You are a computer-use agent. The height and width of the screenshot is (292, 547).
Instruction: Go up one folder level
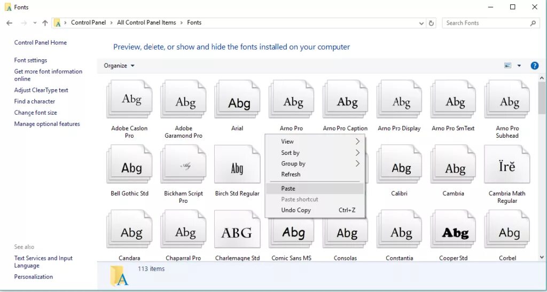click(x=45, y=23)
